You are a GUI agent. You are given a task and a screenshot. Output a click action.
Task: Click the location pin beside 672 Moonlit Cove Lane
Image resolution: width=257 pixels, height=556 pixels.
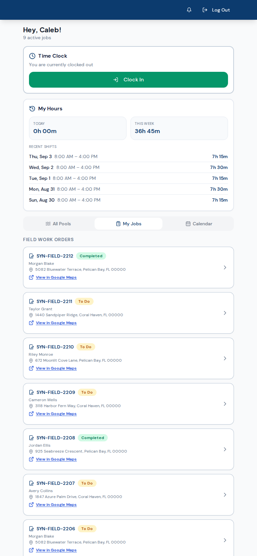coord(31,361)
